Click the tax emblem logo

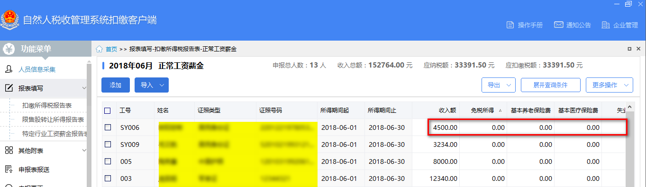point(9,20)
